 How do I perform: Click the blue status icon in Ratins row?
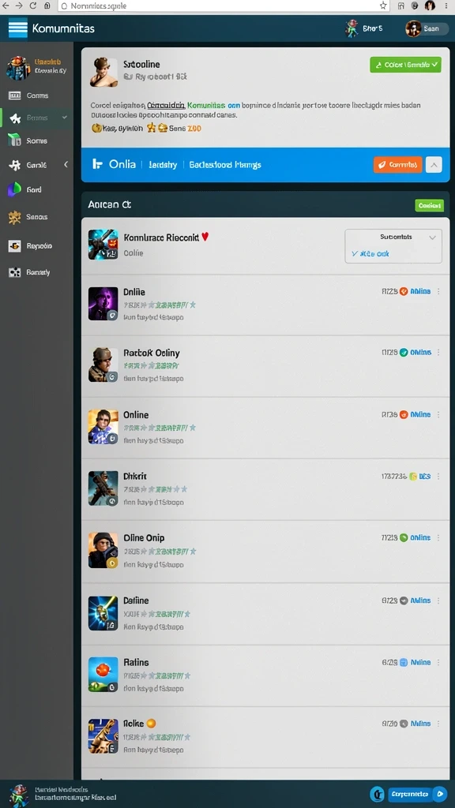pos(404,662)
